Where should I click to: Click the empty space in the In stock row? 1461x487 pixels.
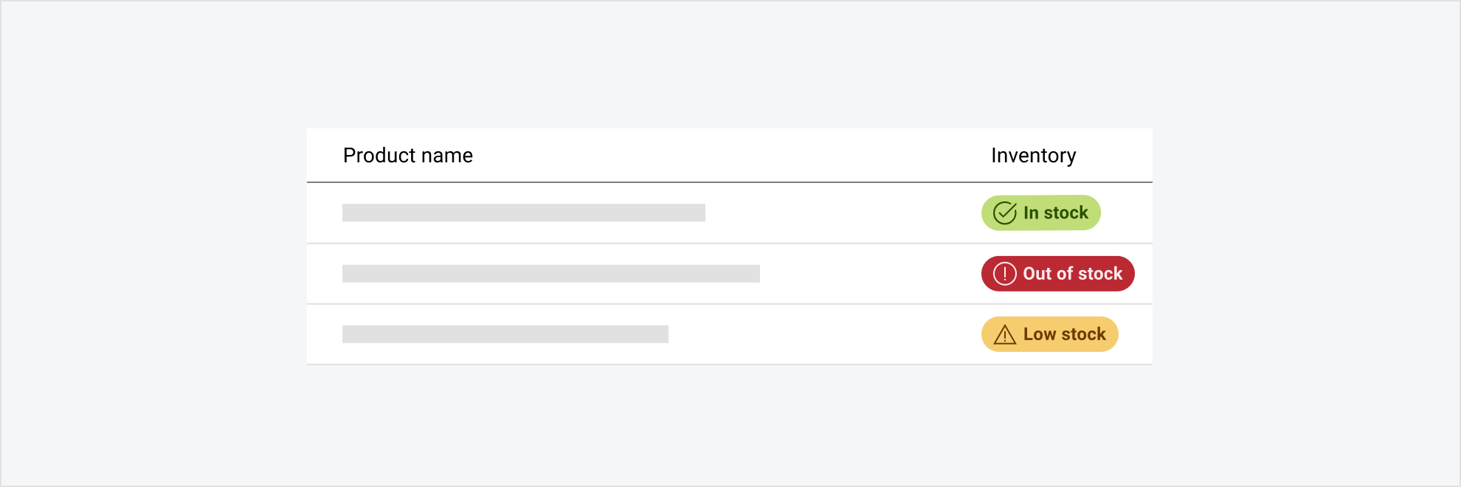click(x=841, y=213)
